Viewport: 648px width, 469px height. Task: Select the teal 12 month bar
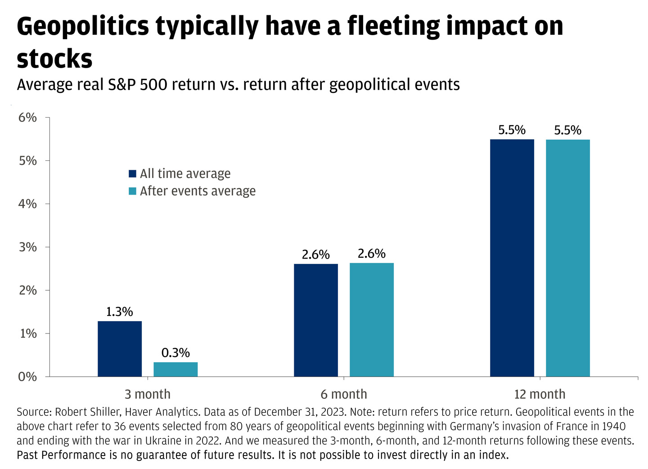[568, 258]
